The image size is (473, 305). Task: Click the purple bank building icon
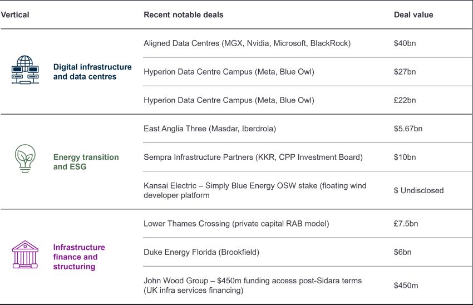(25, 256)
